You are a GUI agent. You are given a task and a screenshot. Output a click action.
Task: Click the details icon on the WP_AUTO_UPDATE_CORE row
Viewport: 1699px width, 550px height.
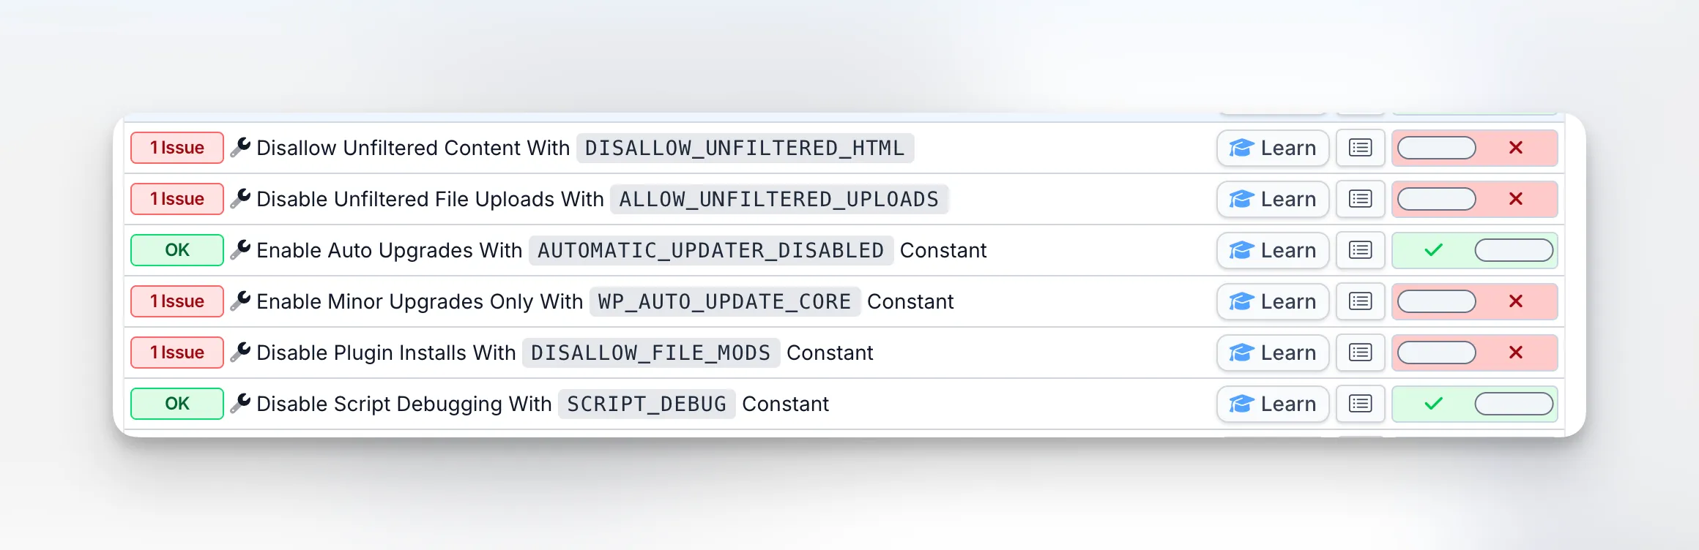click(1359, 301)
